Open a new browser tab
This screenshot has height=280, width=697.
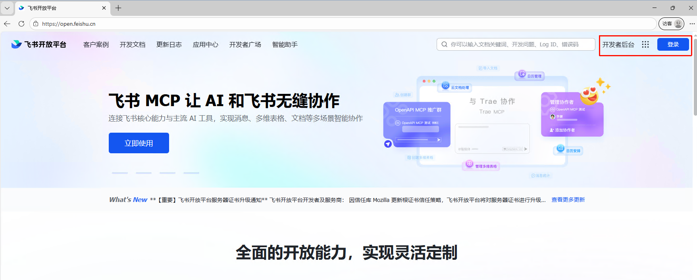coord(118,8)
